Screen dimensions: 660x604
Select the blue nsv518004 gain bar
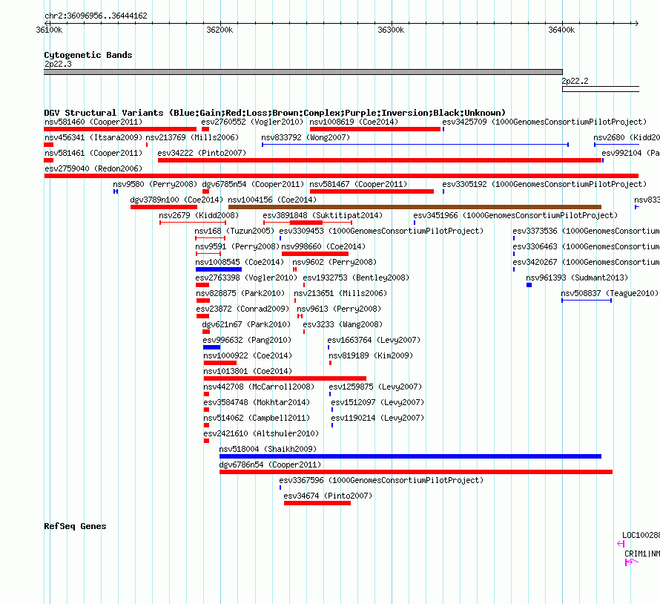pyautogui.click(x=410, y=456)
